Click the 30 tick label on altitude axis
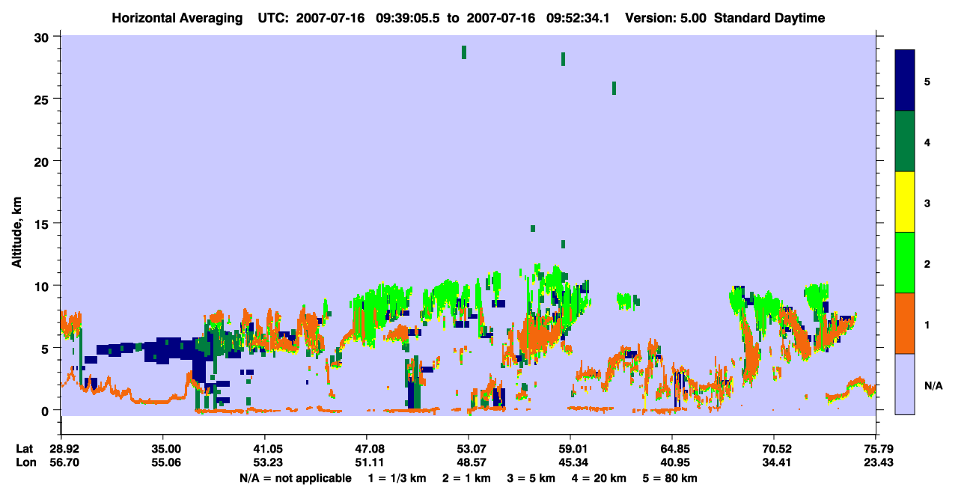This screenshot has height=499, width=973. coord(43,37)
